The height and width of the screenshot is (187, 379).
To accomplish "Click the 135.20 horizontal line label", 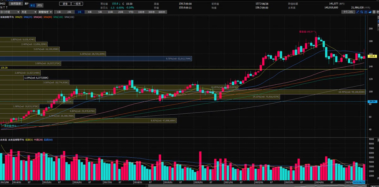I will [4, 68].
